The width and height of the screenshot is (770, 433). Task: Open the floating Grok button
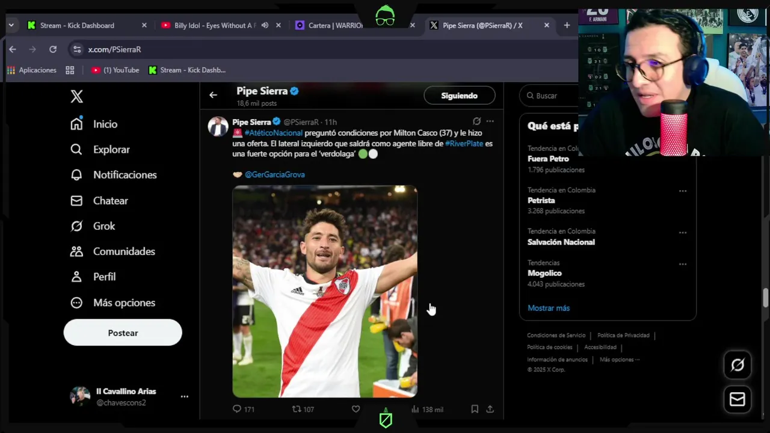(x=738, y=365)
